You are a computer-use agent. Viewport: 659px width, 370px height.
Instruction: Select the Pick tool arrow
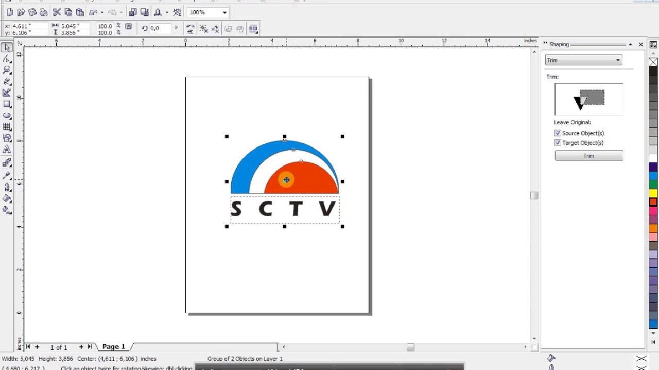[x=7, y=48]
